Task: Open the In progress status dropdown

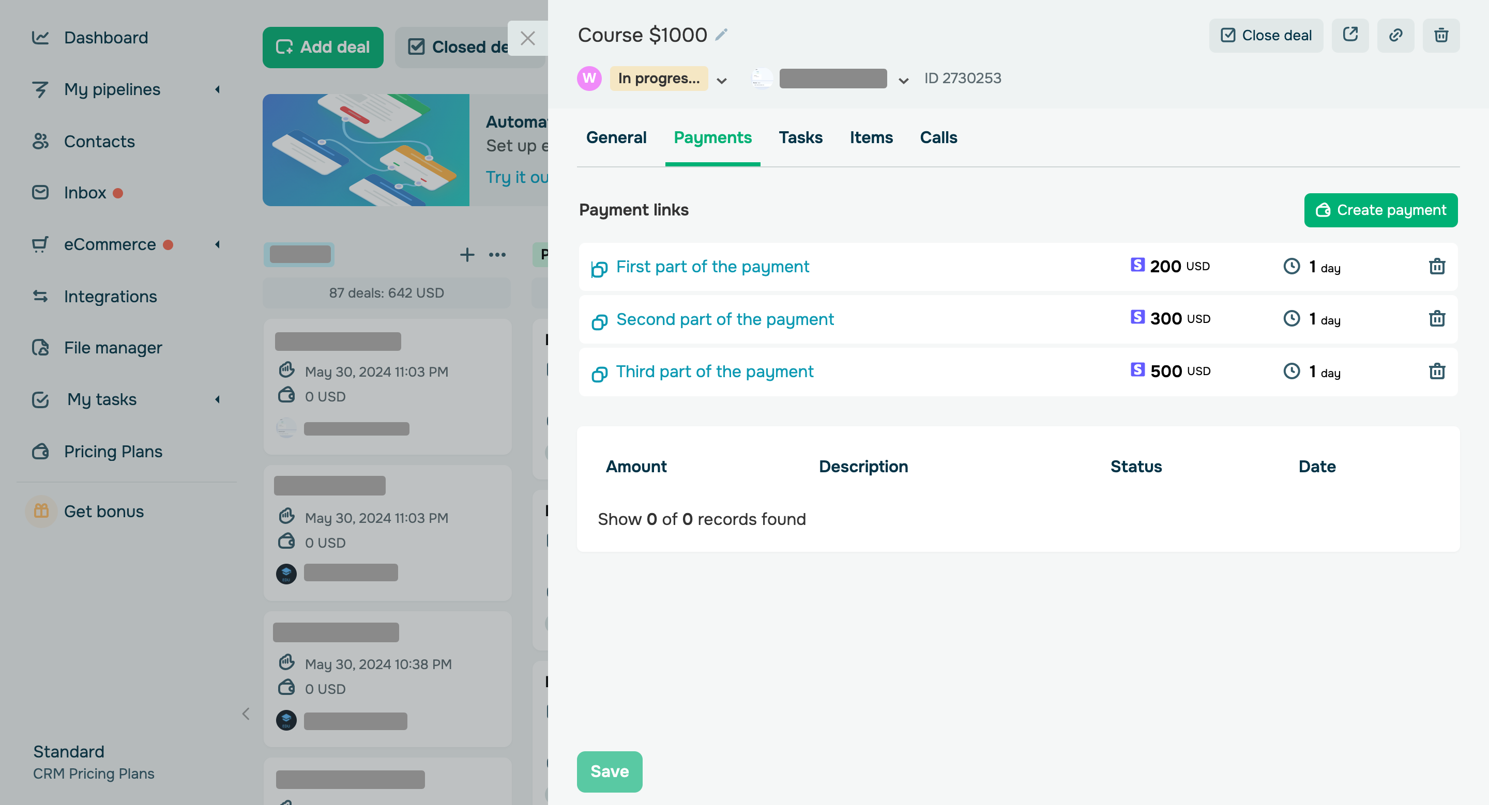Action: pos(721,79)
